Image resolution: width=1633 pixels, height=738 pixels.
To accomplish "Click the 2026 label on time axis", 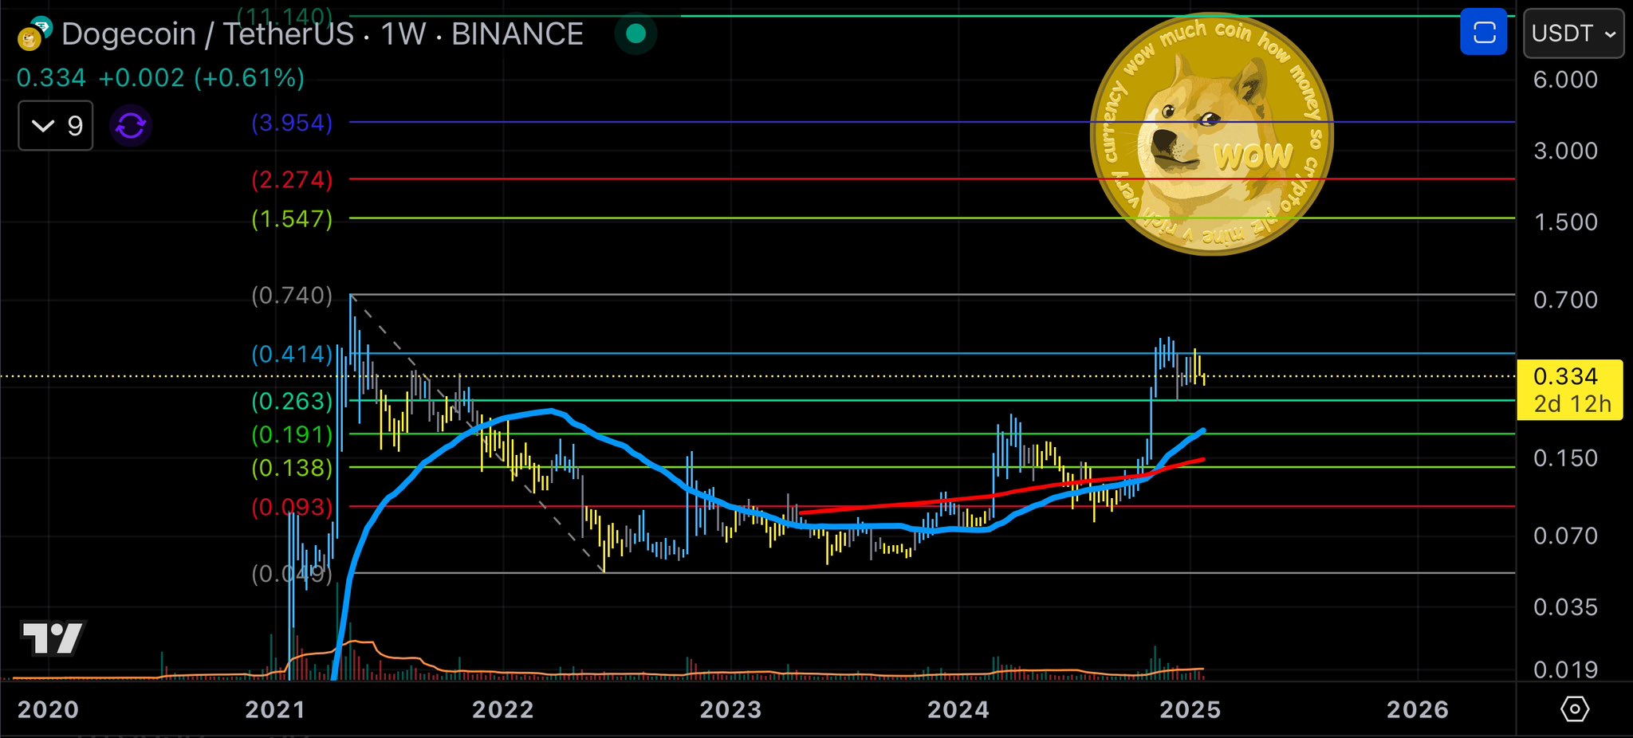I will tap(1417, 709).
